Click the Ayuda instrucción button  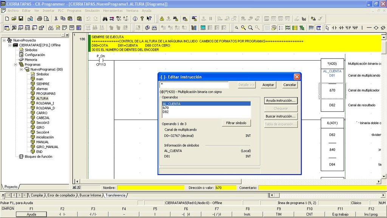(281, 101)
